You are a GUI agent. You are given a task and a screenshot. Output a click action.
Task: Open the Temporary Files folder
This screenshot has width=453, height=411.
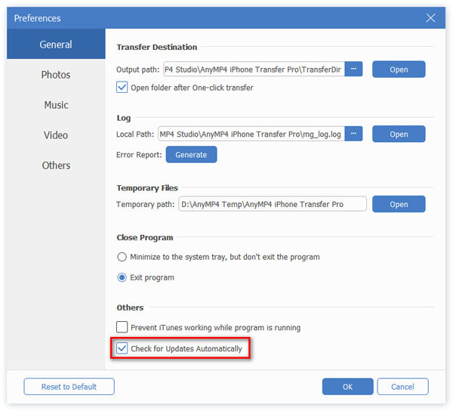pos(399,204)
